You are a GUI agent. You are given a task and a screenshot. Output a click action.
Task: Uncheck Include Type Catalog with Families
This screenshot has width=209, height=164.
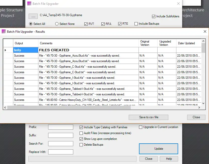(81, 127)
